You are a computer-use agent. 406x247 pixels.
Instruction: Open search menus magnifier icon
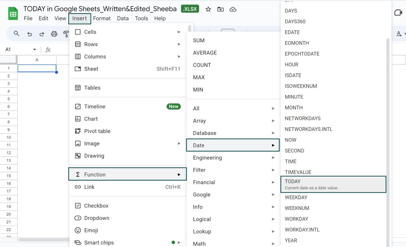tap(16, 34)
